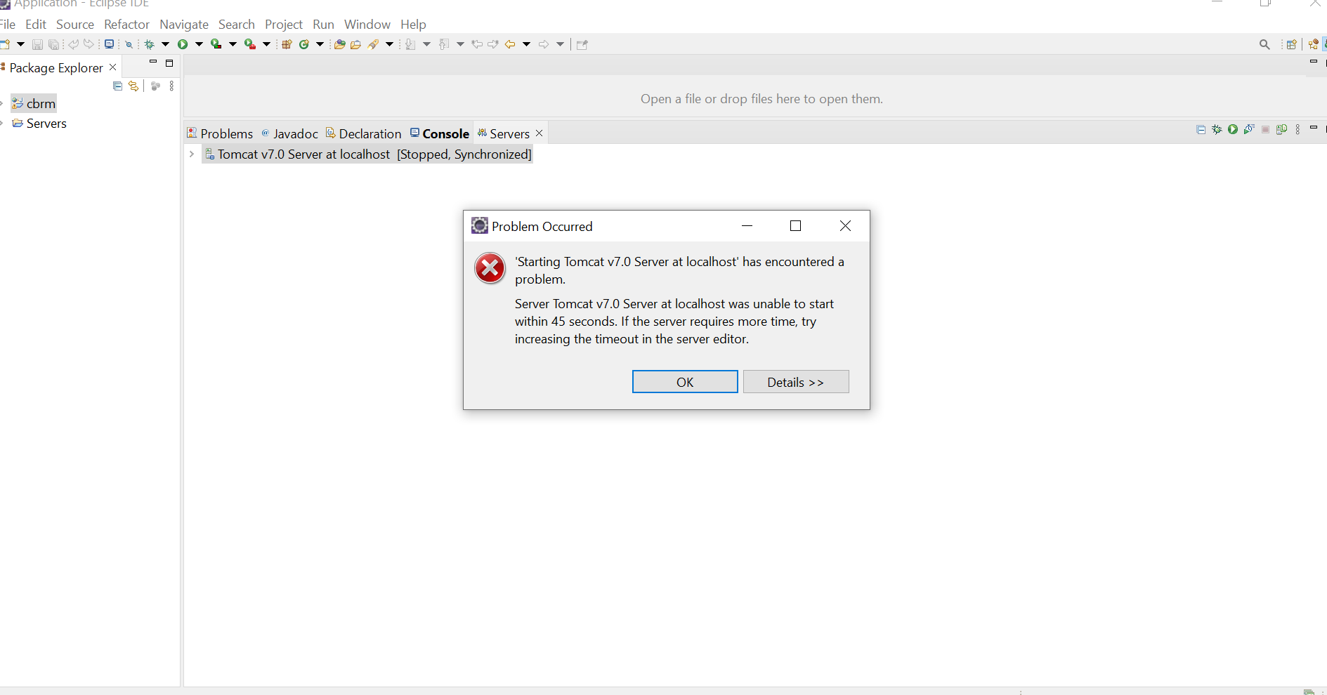Switch to the Problems tab
The height and width of the screenshot is (695, 1327).
pyautogui.click(x=220, y=133)
